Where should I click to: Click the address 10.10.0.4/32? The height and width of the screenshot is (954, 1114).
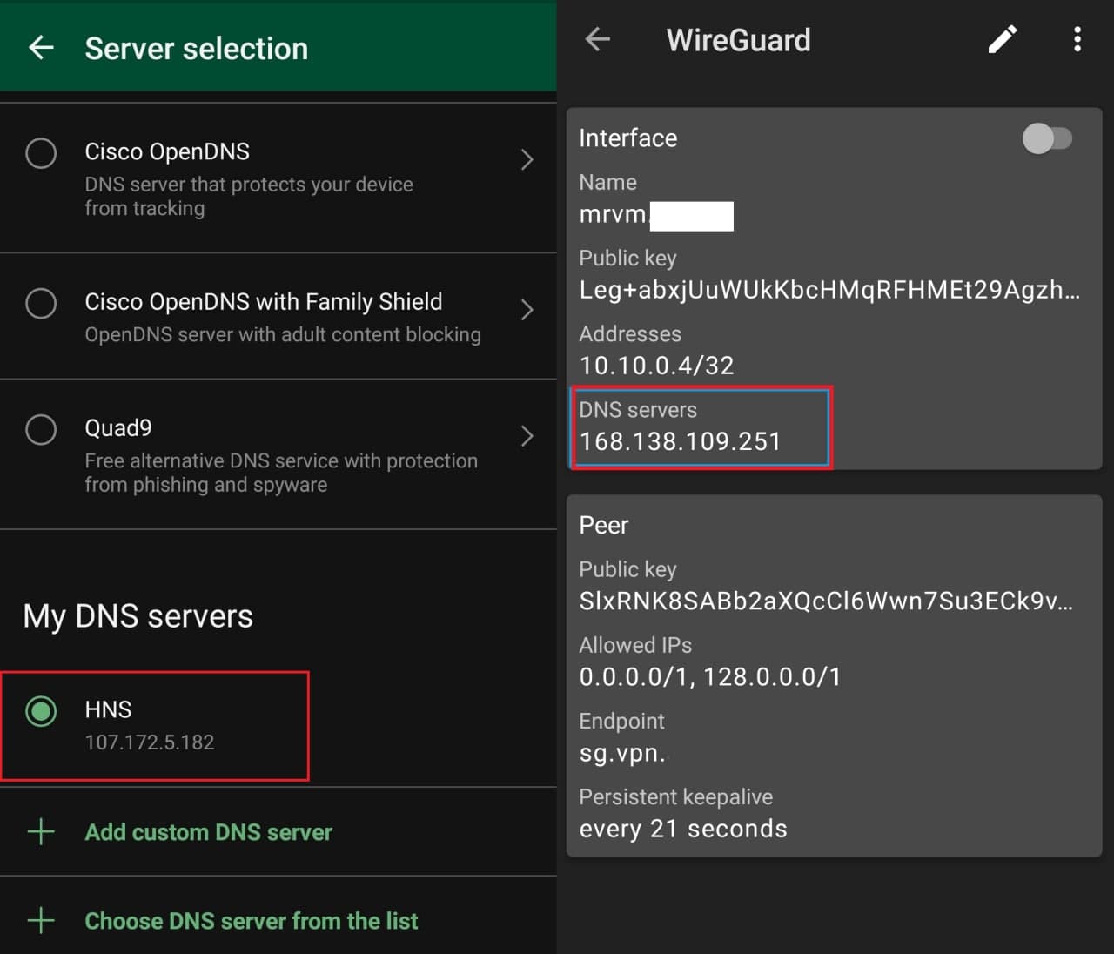pyautogui.click(x=657, y=366)
